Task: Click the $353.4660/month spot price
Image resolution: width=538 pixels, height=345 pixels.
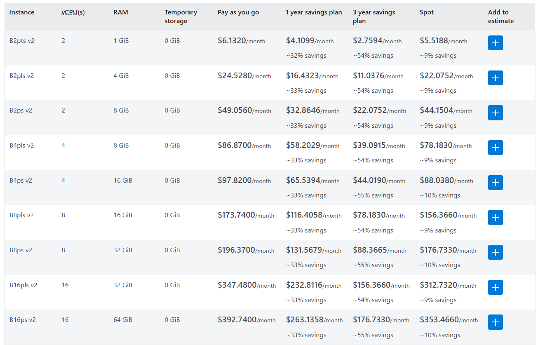Action: tap(449, 320)
